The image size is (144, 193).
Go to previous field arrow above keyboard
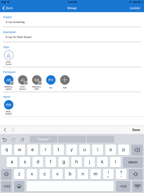tap(5, 130)
